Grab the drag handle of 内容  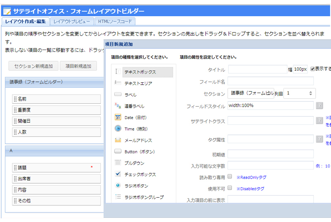[x=15, y=190]
